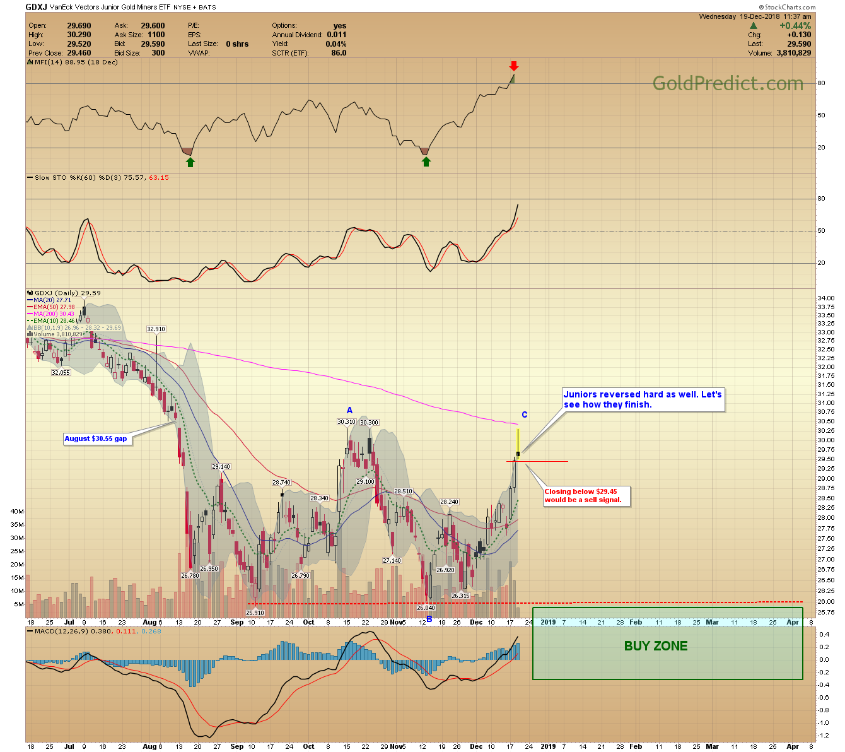Click green up arrow under November MFI low
Screen dimensions: 845x752
pos(426,162)
